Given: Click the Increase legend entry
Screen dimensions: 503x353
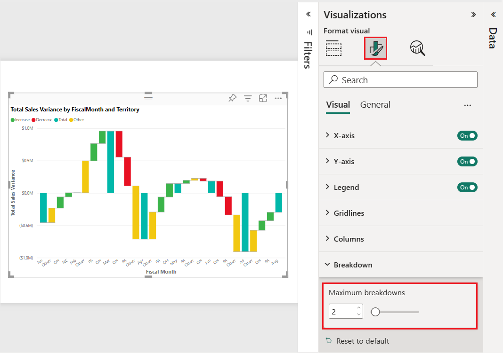Looking at the screenshot, I should coord(20,120).
